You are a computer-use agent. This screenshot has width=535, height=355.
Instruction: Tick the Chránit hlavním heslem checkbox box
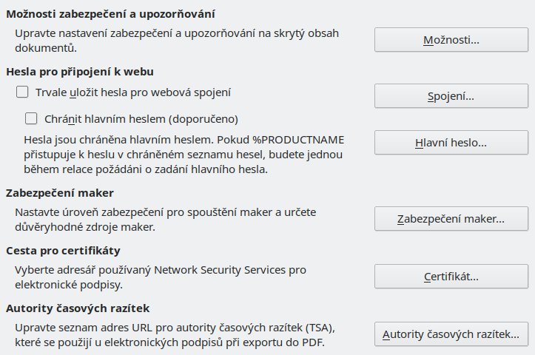(x=31, y=118)
